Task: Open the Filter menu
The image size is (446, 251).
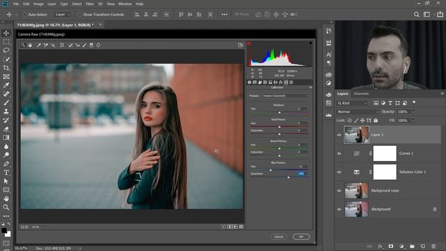Action: click(x=90, y=4)
